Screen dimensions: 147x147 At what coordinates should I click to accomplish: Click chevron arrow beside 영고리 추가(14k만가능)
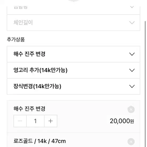[132, 70]
